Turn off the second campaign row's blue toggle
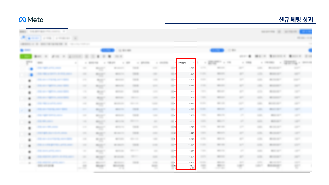 click(31, 75)
